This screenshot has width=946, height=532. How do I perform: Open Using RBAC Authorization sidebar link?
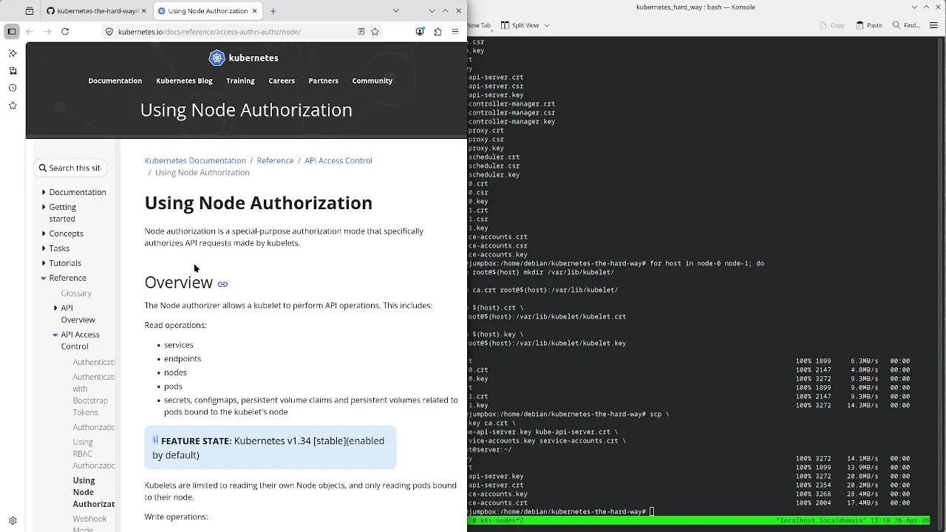tap(93, 454)
